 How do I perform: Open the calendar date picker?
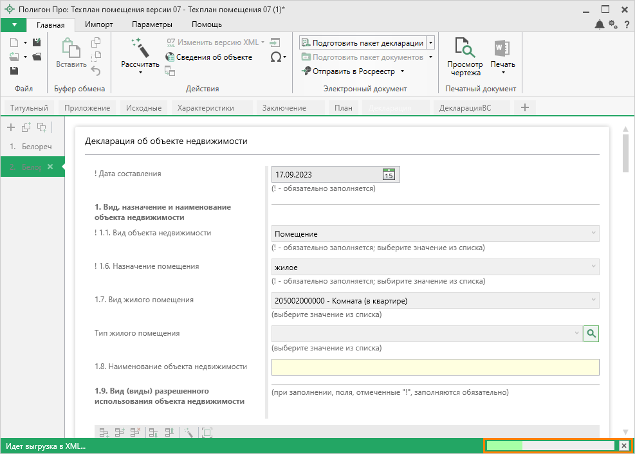click(389, 174)
